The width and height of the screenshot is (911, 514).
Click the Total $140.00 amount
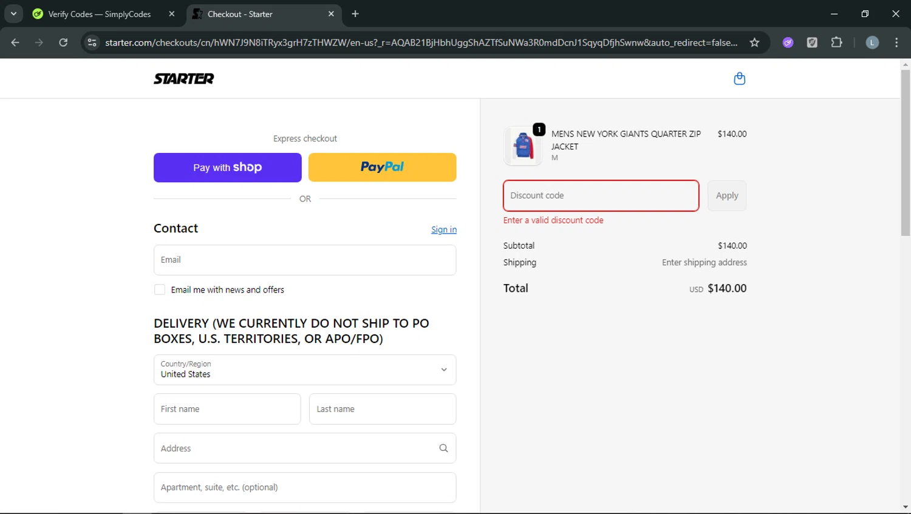pos(727,288)
